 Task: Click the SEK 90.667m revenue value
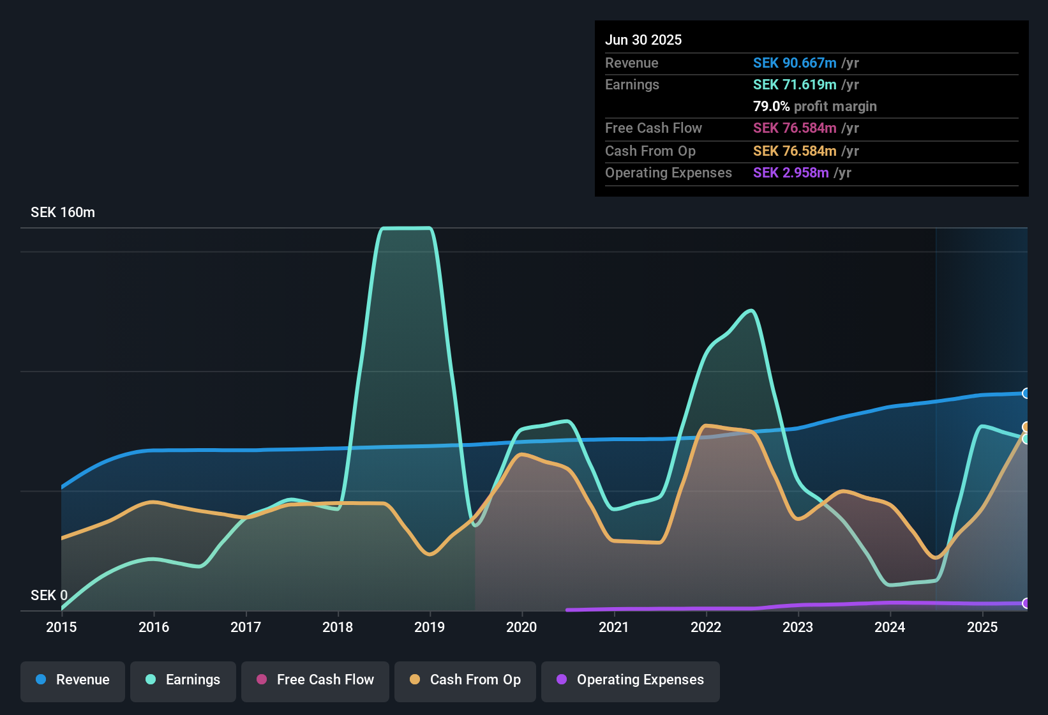(x=795, y=63)
